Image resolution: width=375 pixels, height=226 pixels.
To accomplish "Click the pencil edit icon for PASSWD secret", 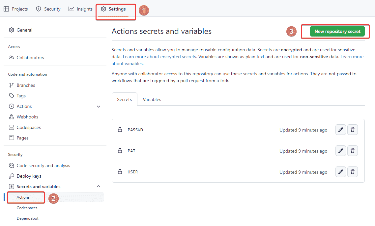I will (x=340, y=130).
